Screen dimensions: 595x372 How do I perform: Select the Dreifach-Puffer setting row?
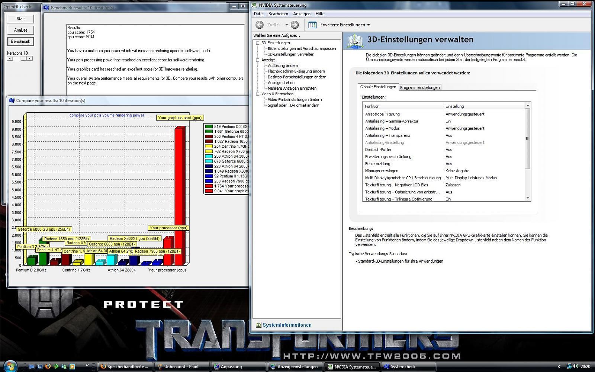(x=444, y=150)
